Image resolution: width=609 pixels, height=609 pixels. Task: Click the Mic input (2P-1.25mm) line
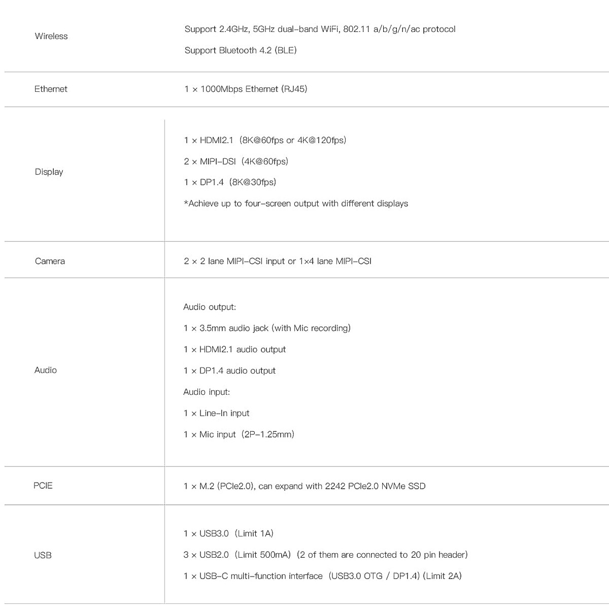pyautogui.click(x=239, y=434)
